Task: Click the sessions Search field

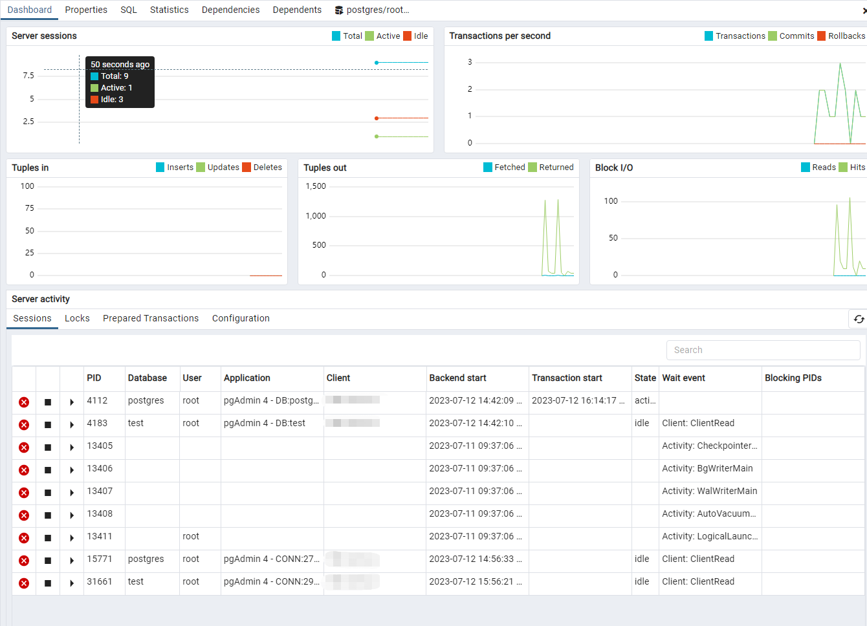Action: (x=763, y=350)
